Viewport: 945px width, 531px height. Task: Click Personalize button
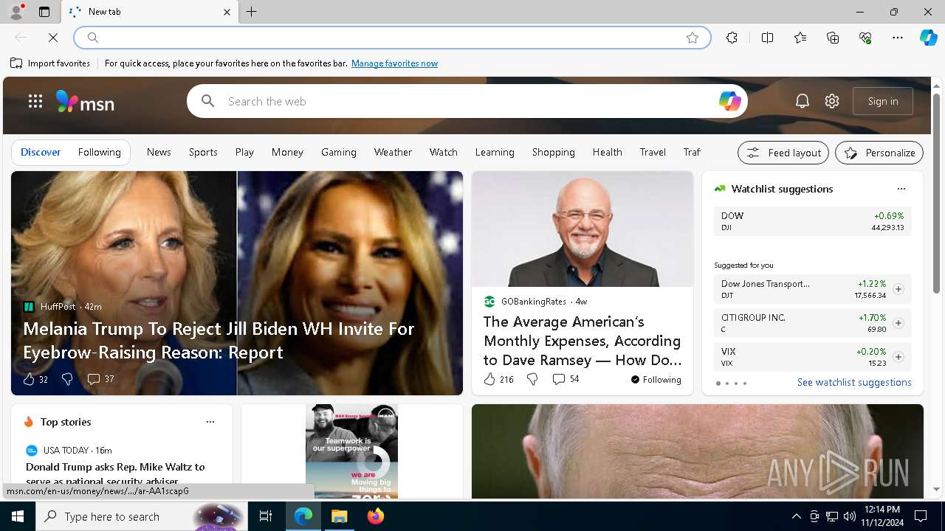coord(879,153)
